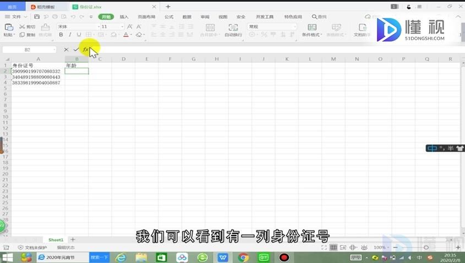Click the zoom out minus button

pos(395,247)
